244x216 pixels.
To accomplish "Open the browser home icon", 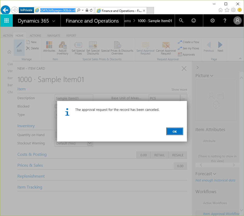I will [x=220, y=10].
